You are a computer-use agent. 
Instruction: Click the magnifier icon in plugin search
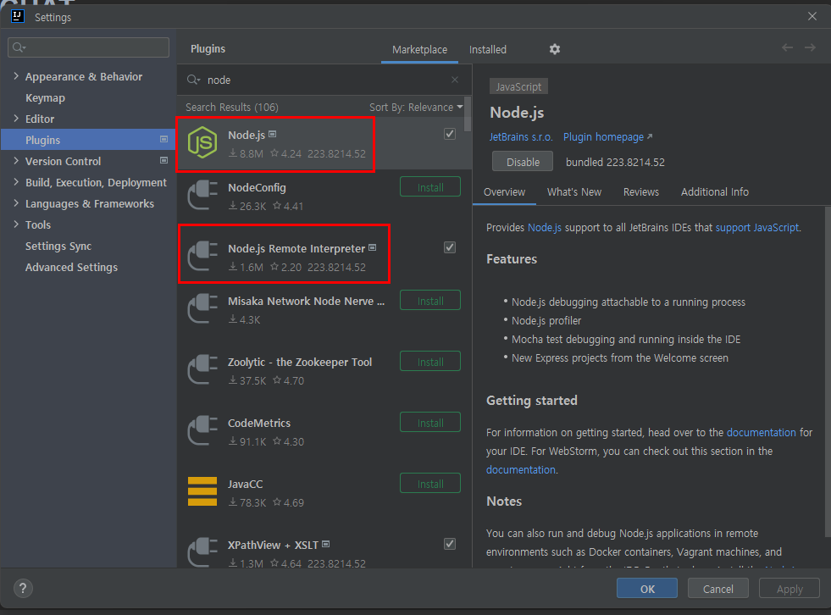[x=193, y=80]
